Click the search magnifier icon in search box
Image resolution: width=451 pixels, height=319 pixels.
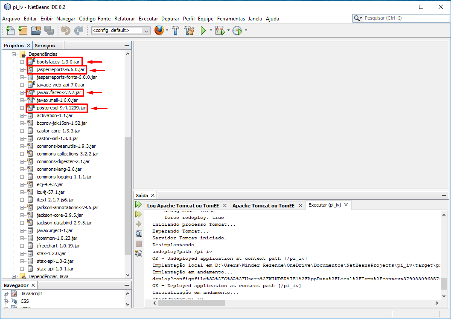pos(357,18)
